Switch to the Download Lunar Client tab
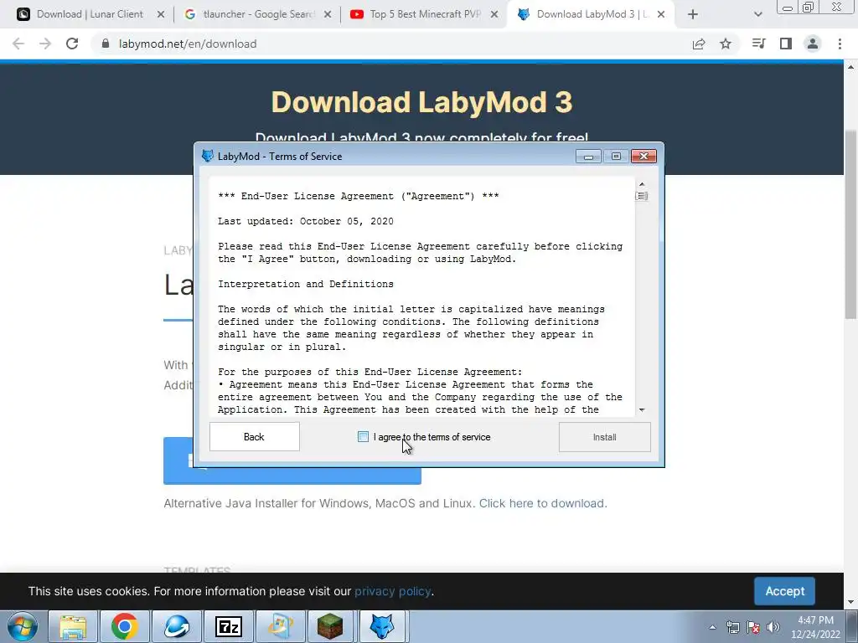The width and height of the screenshot is (858, 643). (x=90, y=14)
